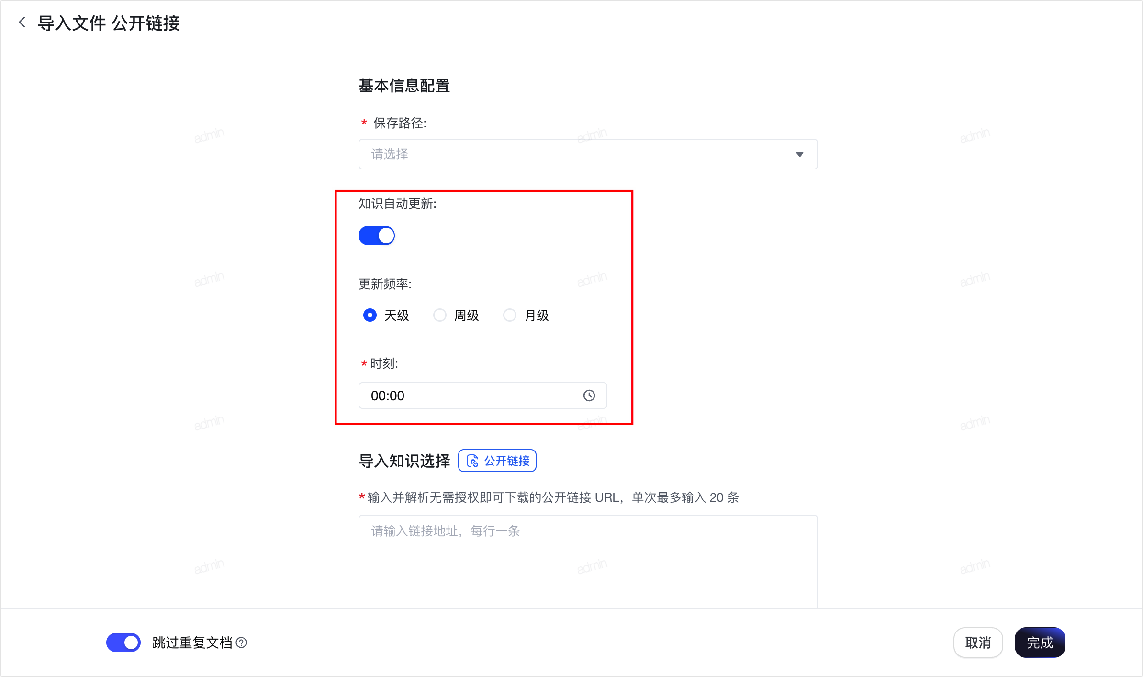Focus the 00:00 time input field
The image size is (1143, 677).
click(483, 395)
